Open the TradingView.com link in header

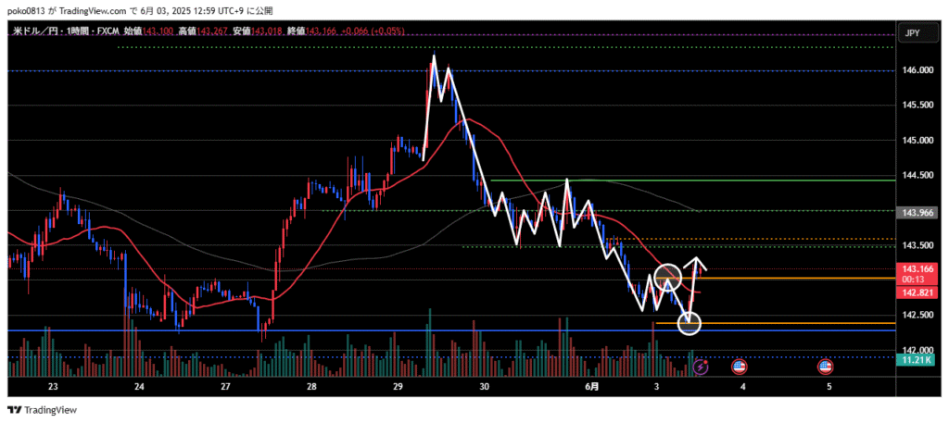click(97, 11)
